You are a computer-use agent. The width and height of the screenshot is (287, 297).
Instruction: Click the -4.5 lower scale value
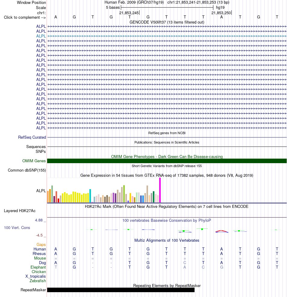[x=39, y=235]
